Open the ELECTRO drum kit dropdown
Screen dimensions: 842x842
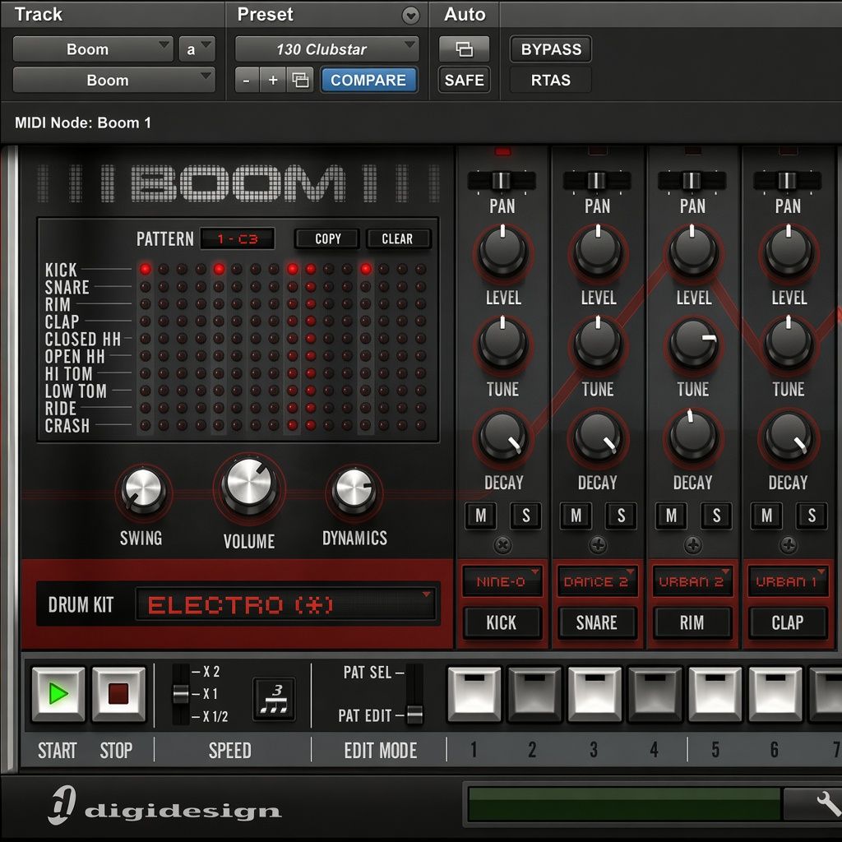coord(285,604)
